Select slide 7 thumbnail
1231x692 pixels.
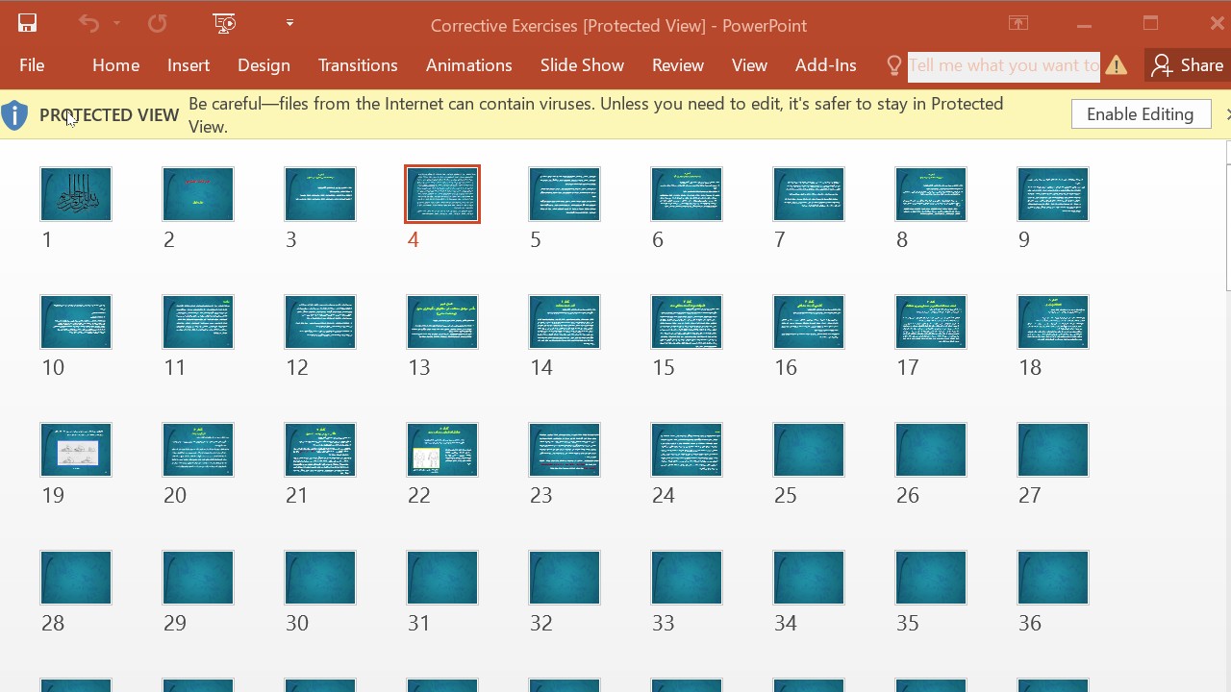point(809,194)
